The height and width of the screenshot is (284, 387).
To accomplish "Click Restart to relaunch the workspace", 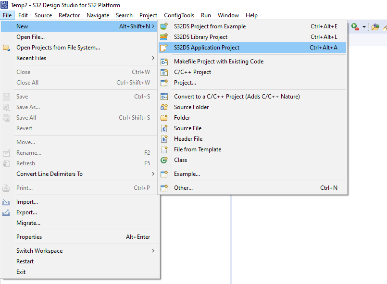I will coord(25,261).
